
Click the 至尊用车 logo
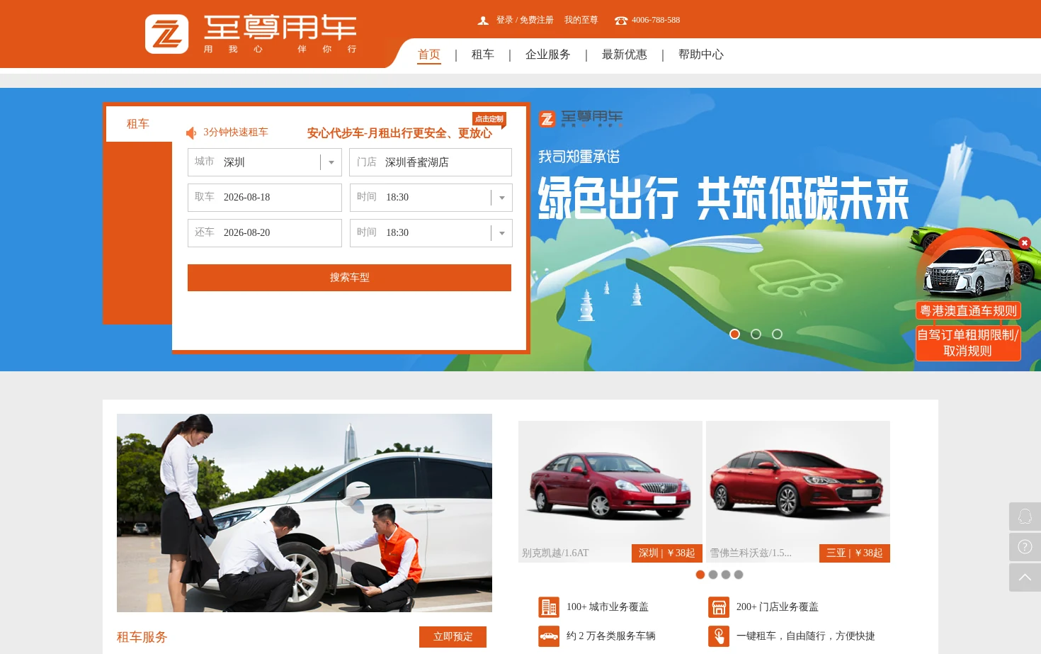pyautogui.click(x=251, y=34)
